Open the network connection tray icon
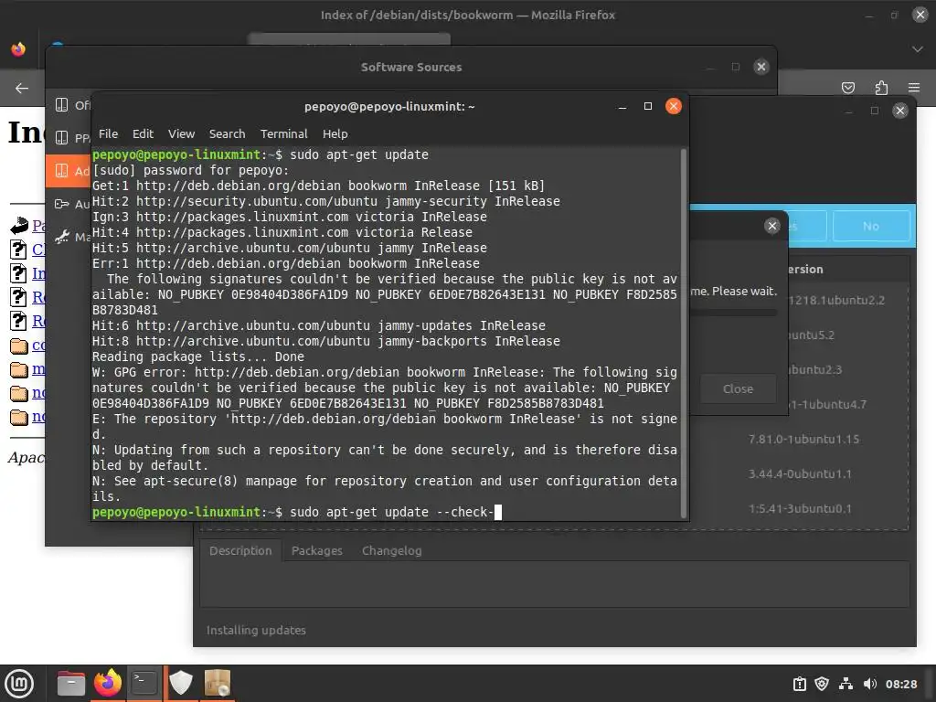The height and width of the screenshot is (702, 936). [x=846, y=684]
